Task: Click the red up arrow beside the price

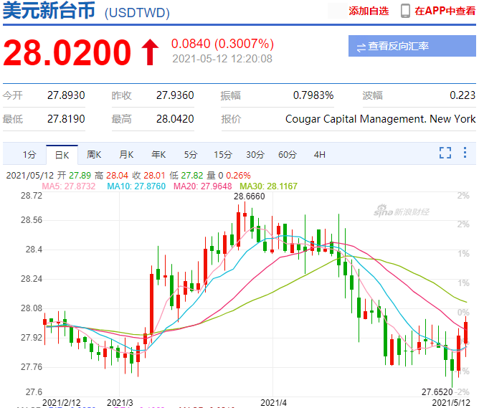Action: click(149, 52)
